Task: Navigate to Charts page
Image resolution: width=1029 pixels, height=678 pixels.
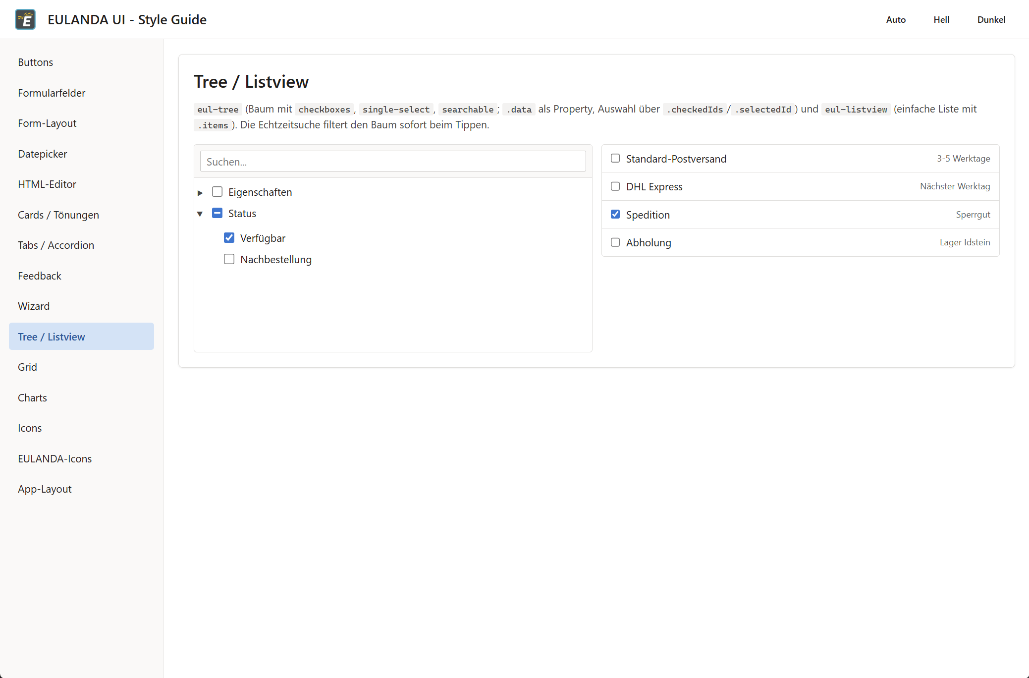Action: 81,397
